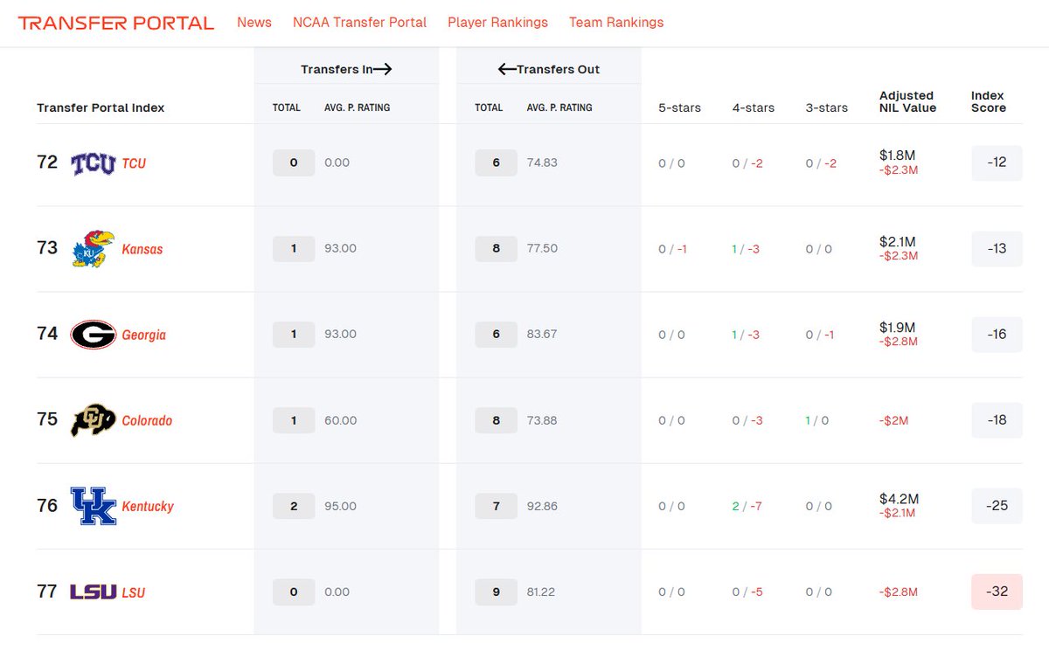Click Kansas's $2.1M NIL value
Viewport: 1049px width, 671px height.
pyautogui.click(x=898, y=242)
